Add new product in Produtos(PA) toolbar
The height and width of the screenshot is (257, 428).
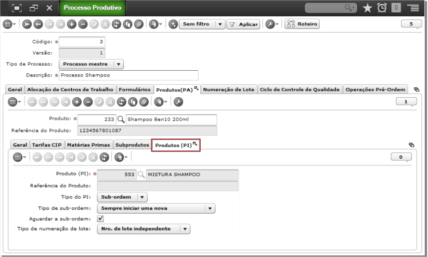(x=76, y=102)
